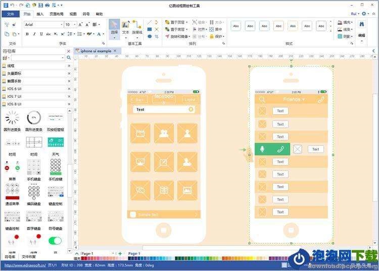This screenshot has width=379, height=271.
Task: Apply Italic formatting
Action: point(34,34)
